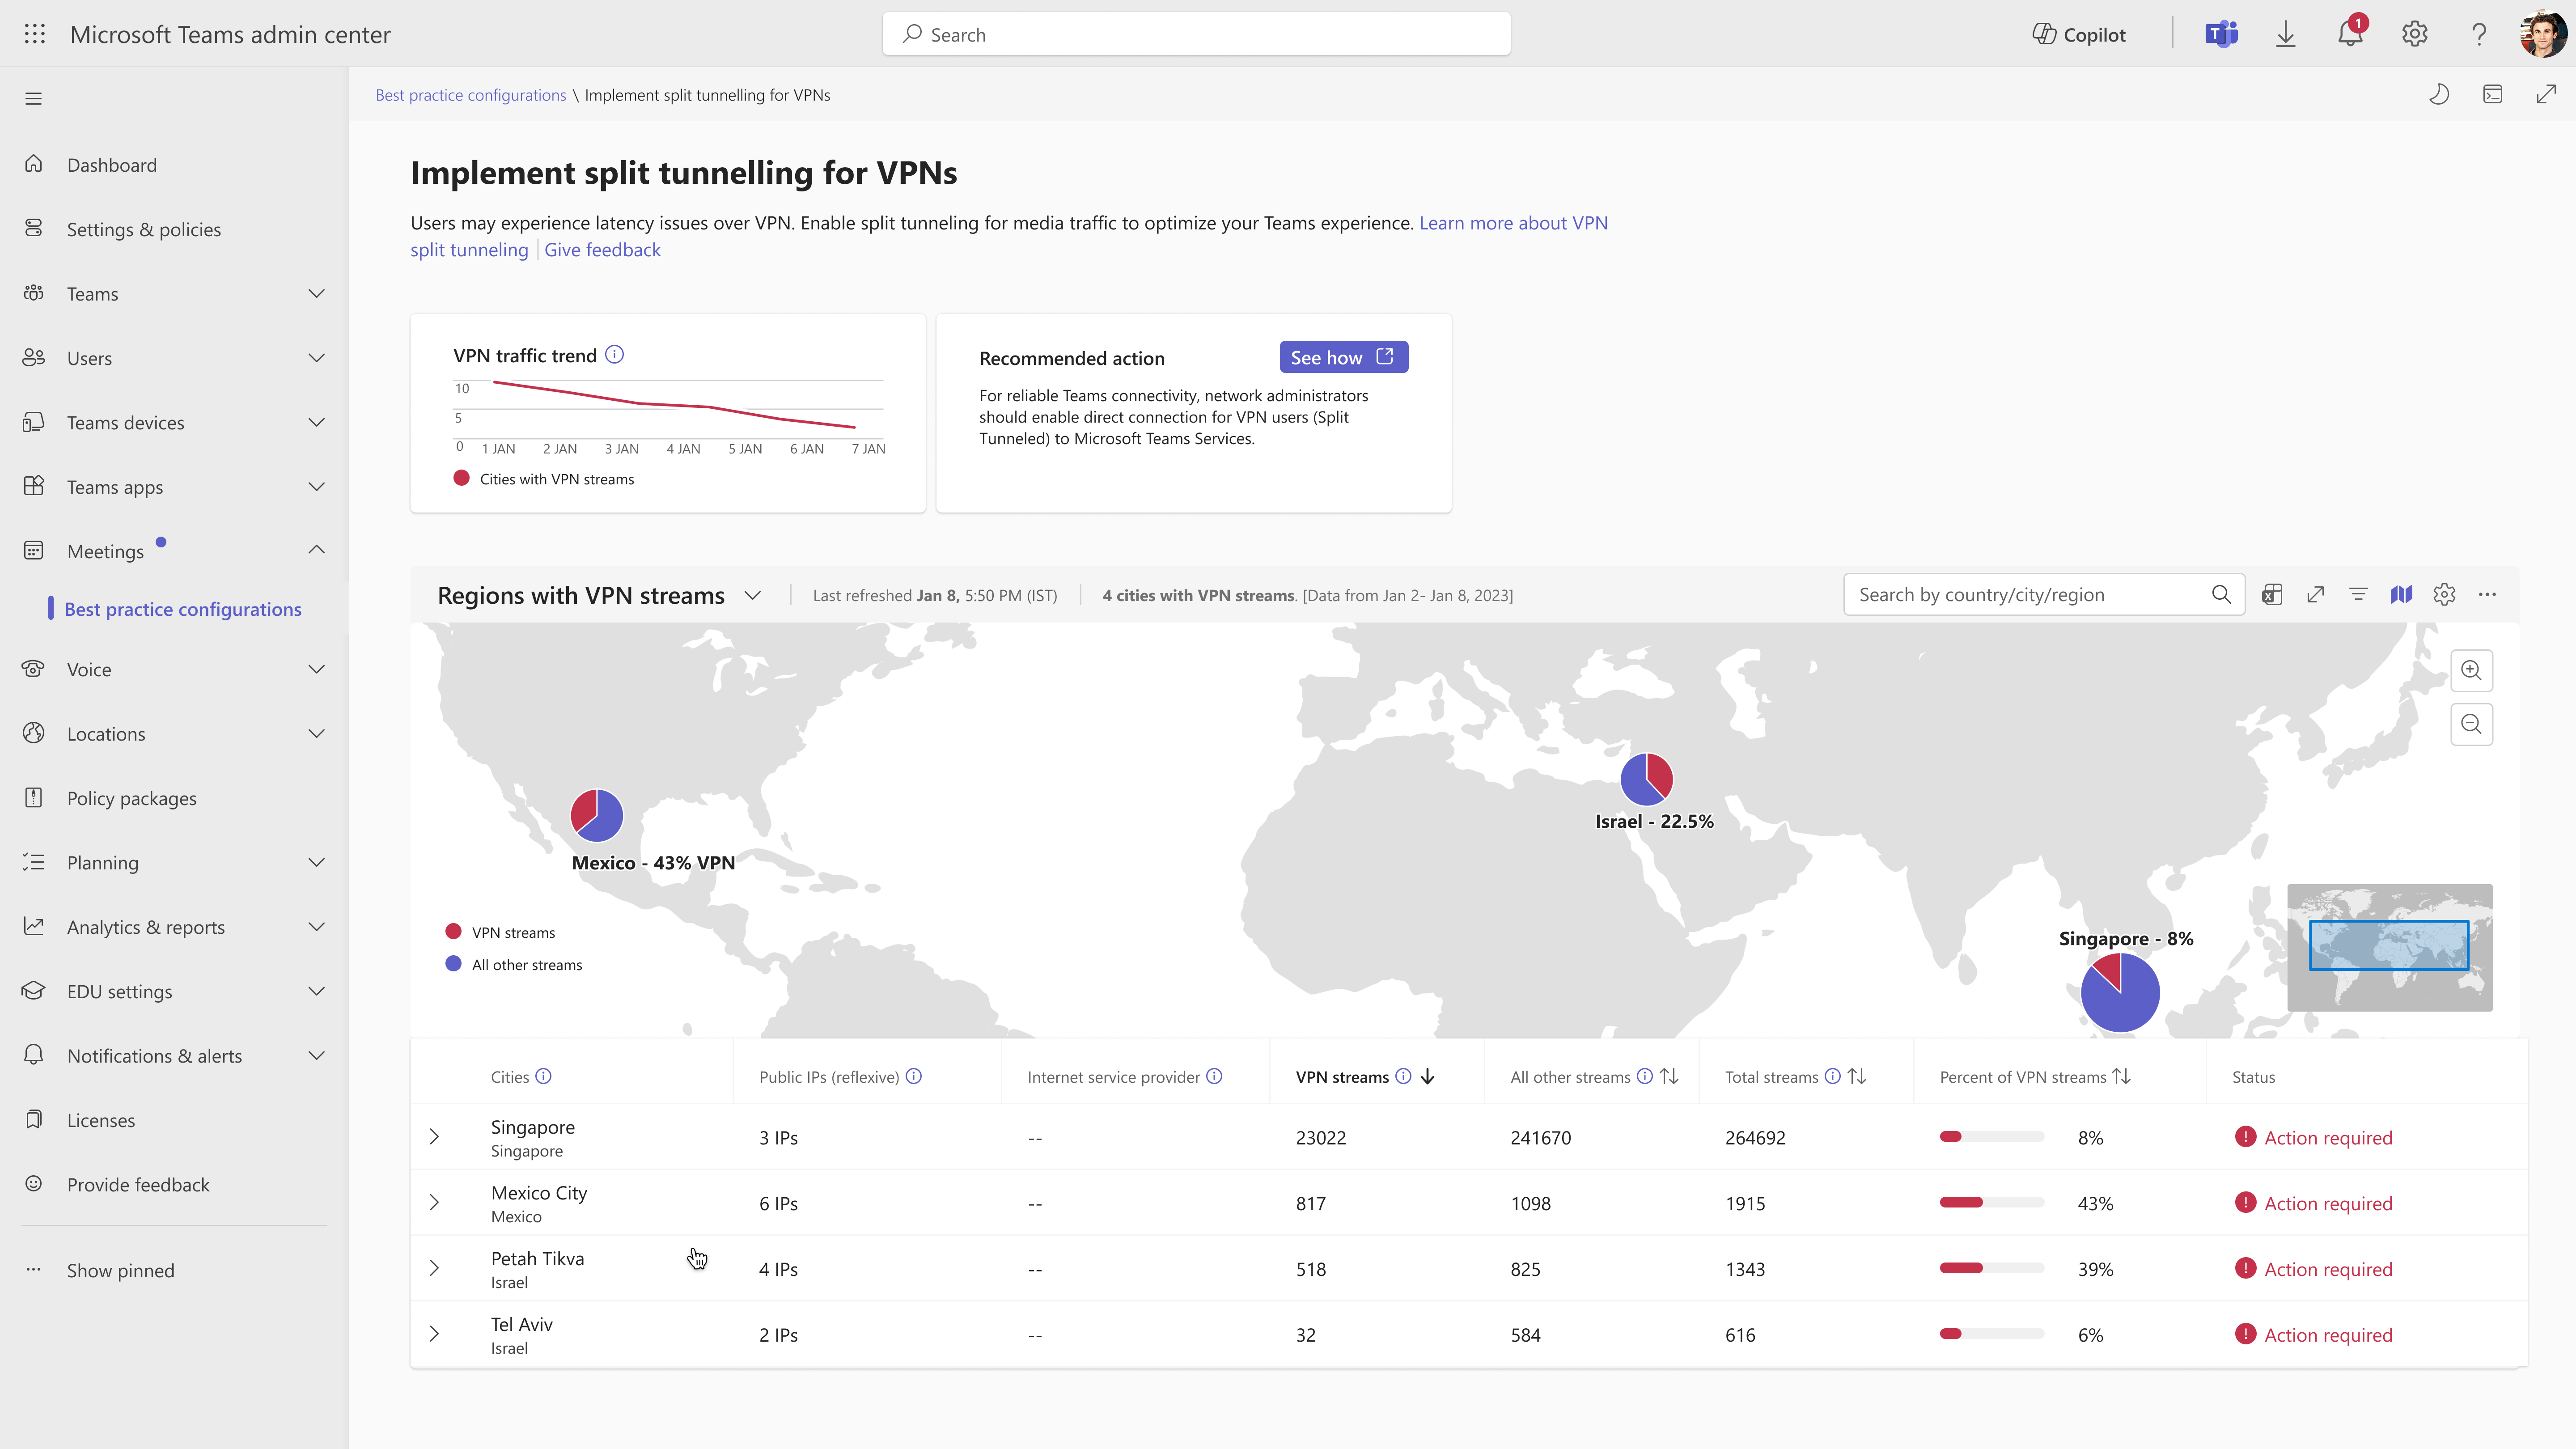Screen dimensions: 2576x1449
Task: Click the Public IPs info icon
Action: click(x=914, y=1077)
